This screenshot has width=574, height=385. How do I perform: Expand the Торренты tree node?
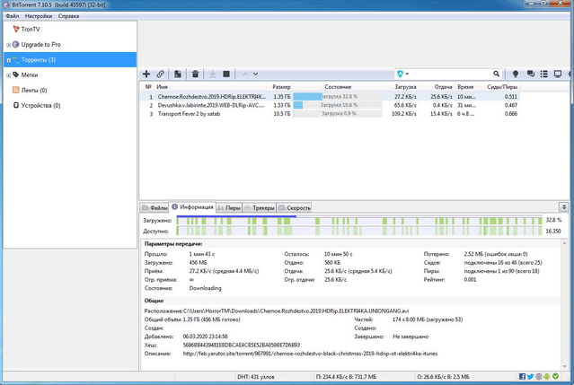(8, 60)
